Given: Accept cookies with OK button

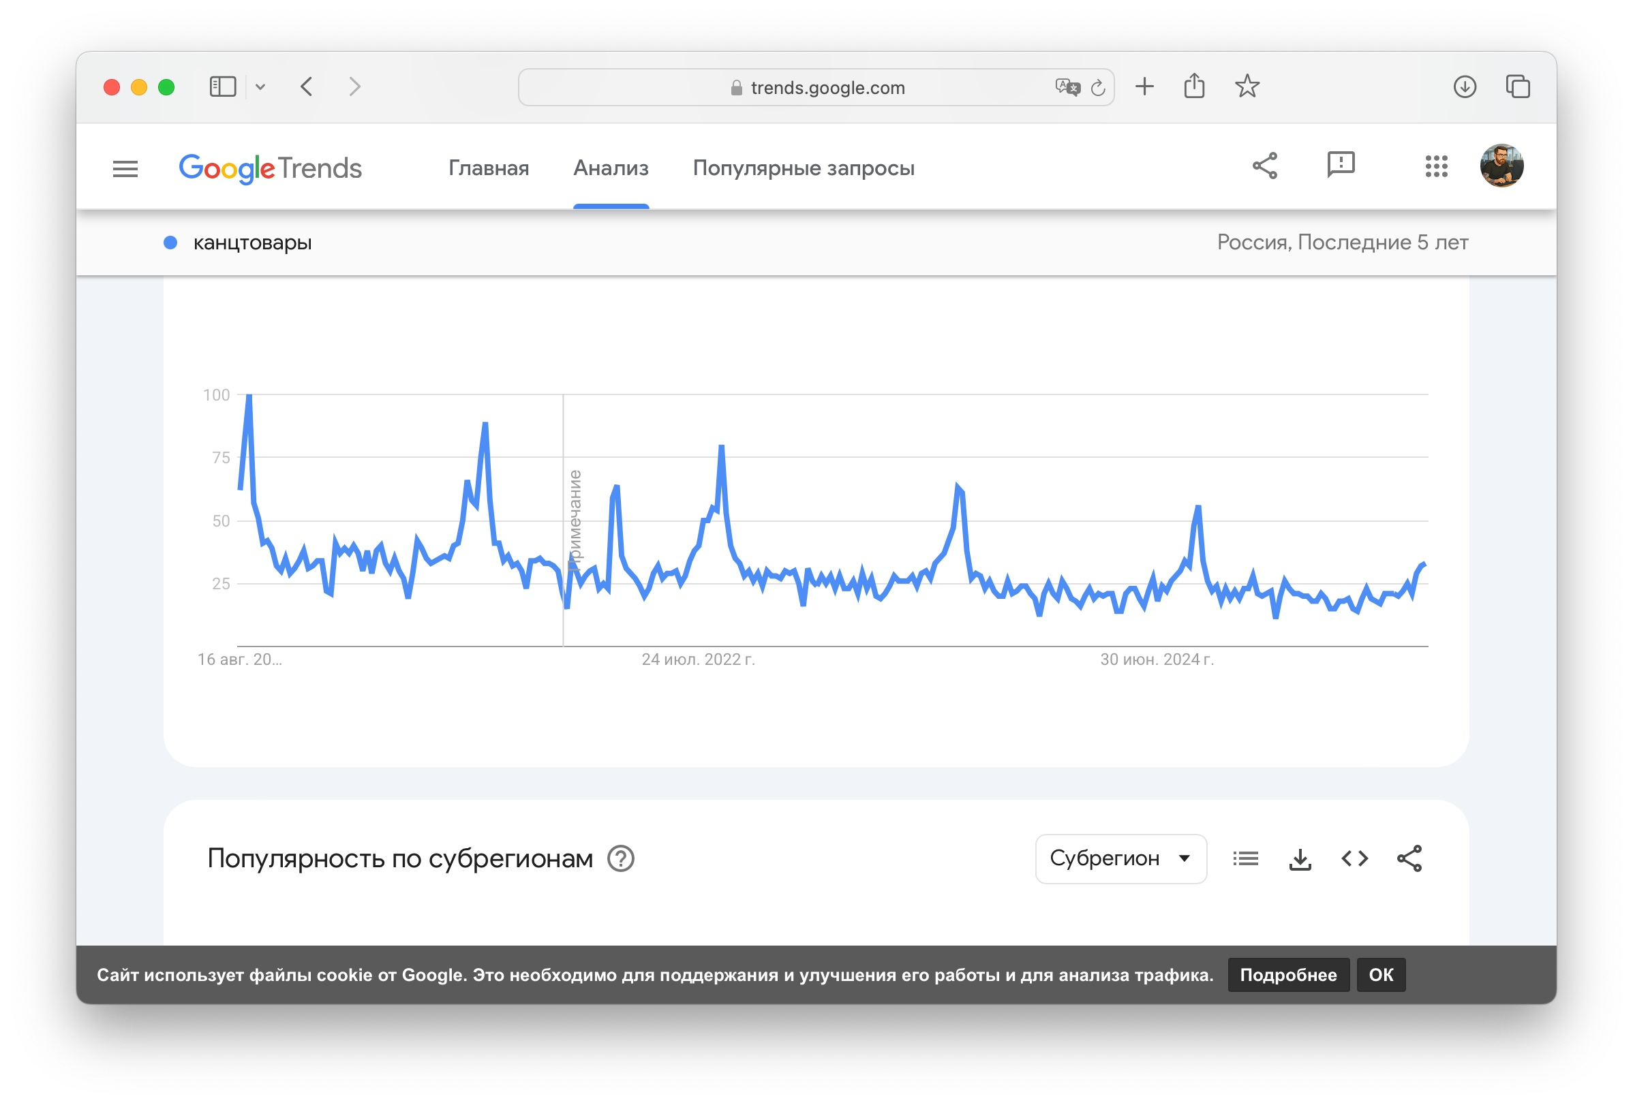Looking at the screenshot, I should [x=1380, y=975].
